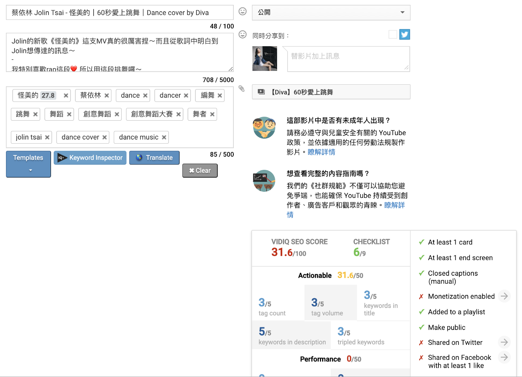Remove the jolin tsai tag
522x377 pixels.
47,137
